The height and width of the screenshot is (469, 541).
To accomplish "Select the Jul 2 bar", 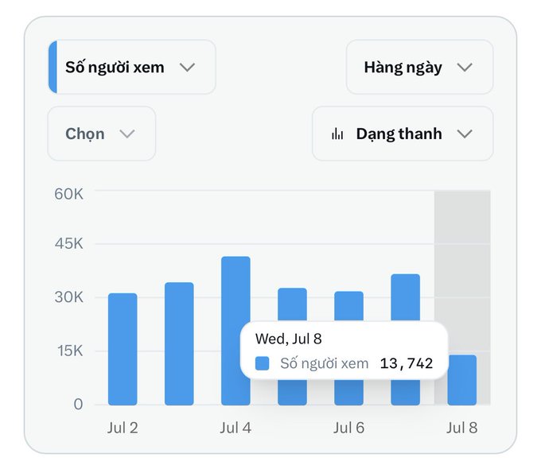I will point(123,349).
